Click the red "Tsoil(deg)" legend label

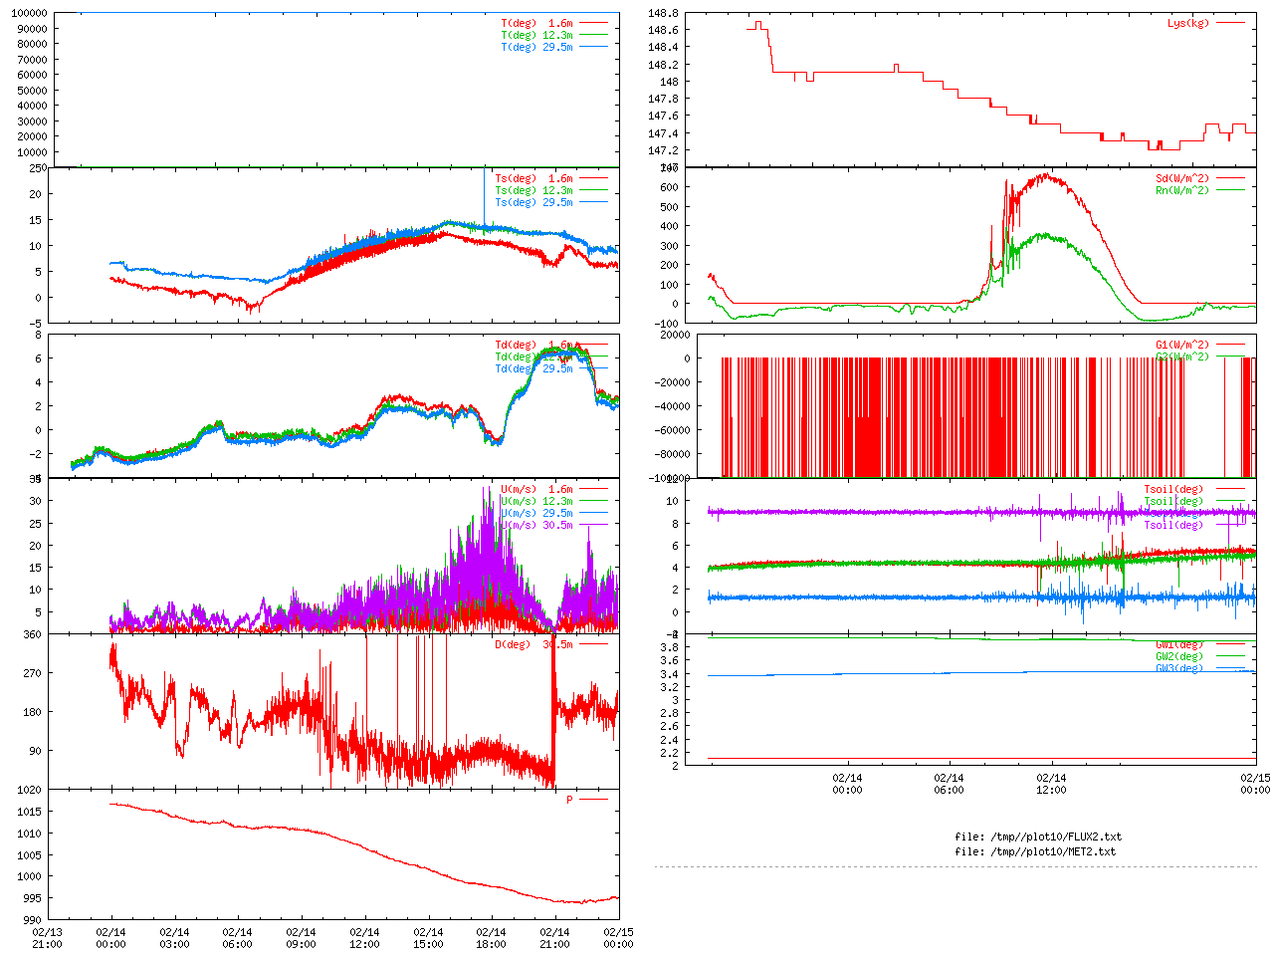1173,490
